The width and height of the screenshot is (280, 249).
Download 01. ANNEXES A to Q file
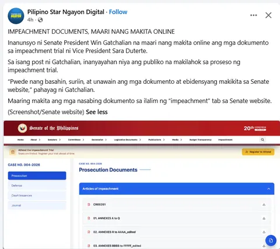[x=264, y=218]
